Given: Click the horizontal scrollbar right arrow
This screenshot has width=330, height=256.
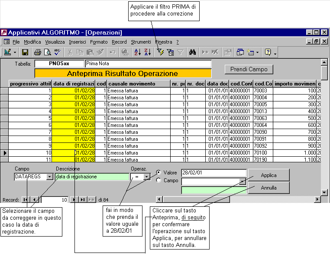Looking at the screenshot, I should (317, 199).
